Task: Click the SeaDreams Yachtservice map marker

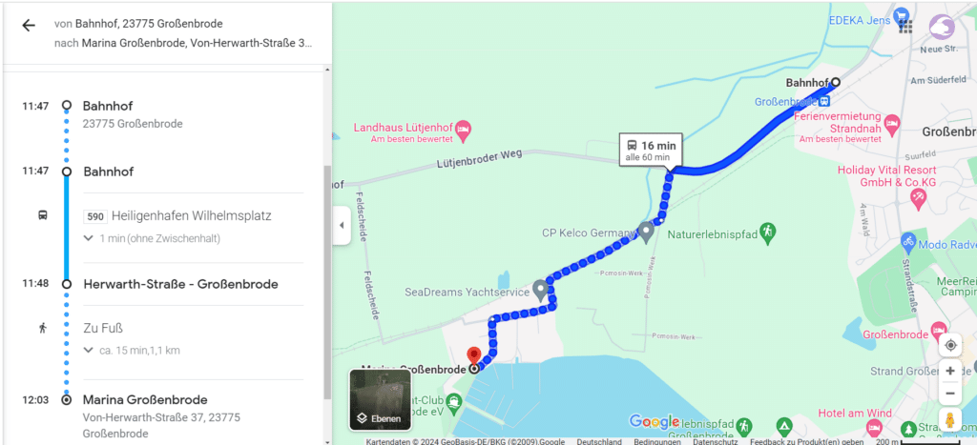Action: pos(540,290)
